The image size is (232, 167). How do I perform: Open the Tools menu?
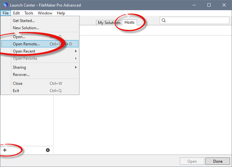[x=29, y=13]
